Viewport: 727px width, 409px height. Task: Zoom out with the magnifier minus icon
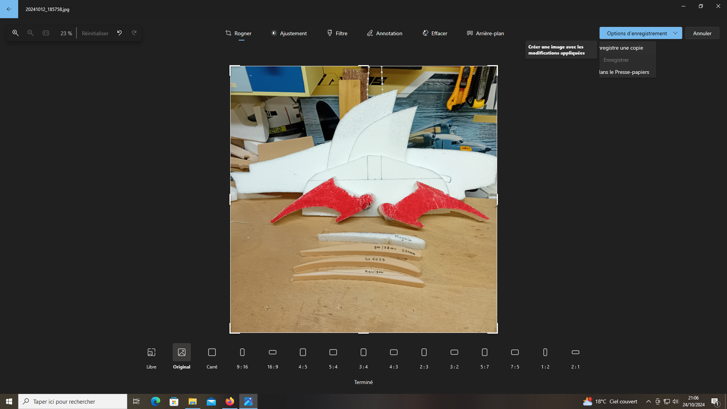(x=31, y=33)
